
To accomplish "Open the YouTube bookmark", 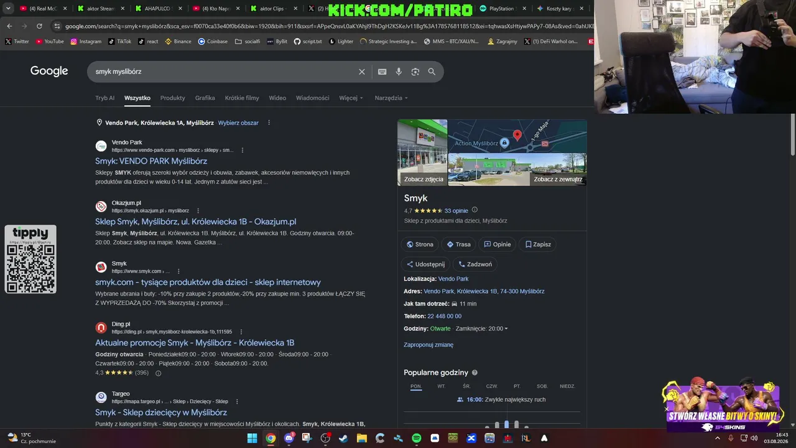I will 50,42.
